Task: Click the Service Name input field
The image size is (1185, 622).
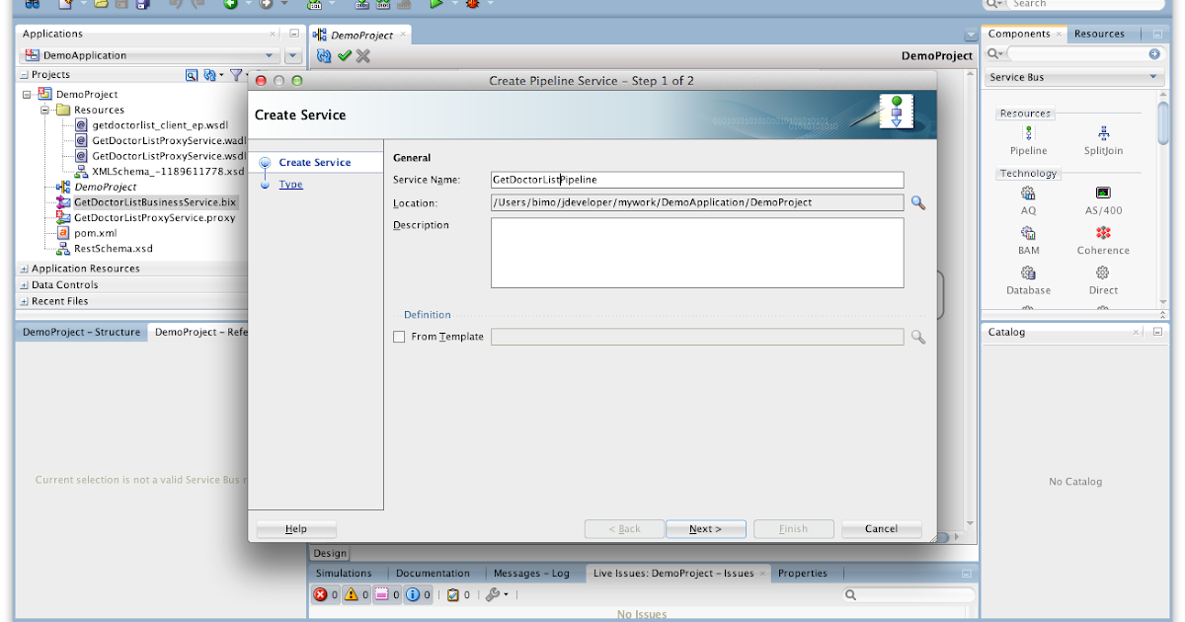Action: 691,180
